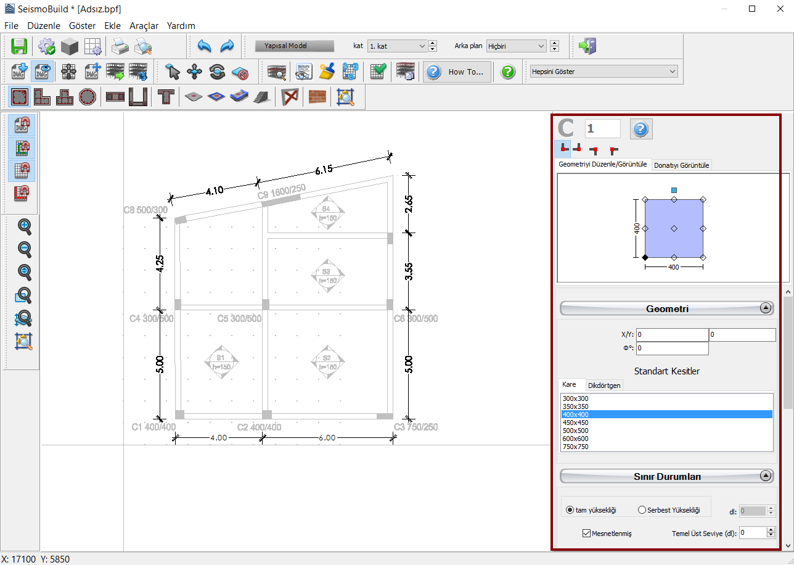This screenshot has width=794, height=565.
Task: Click the green floppy disk save icon
Action: (20, 46)
